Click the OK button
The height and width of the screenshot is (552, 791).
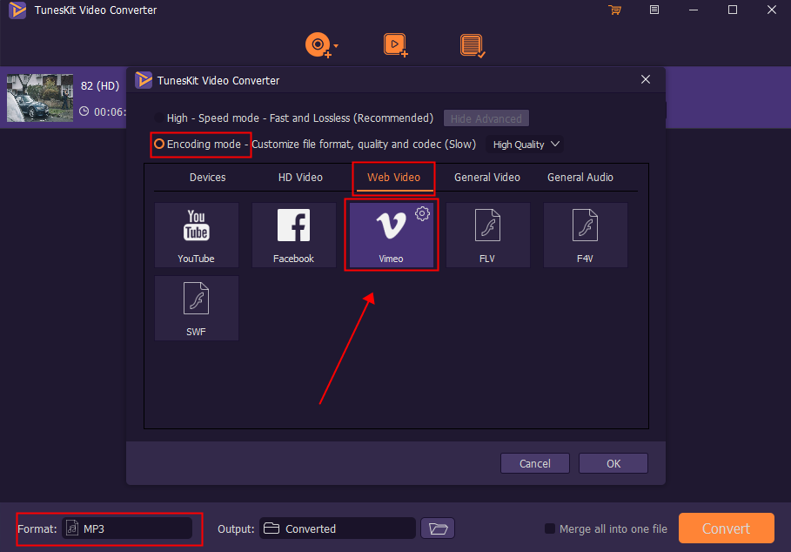(x=613, y=463)
